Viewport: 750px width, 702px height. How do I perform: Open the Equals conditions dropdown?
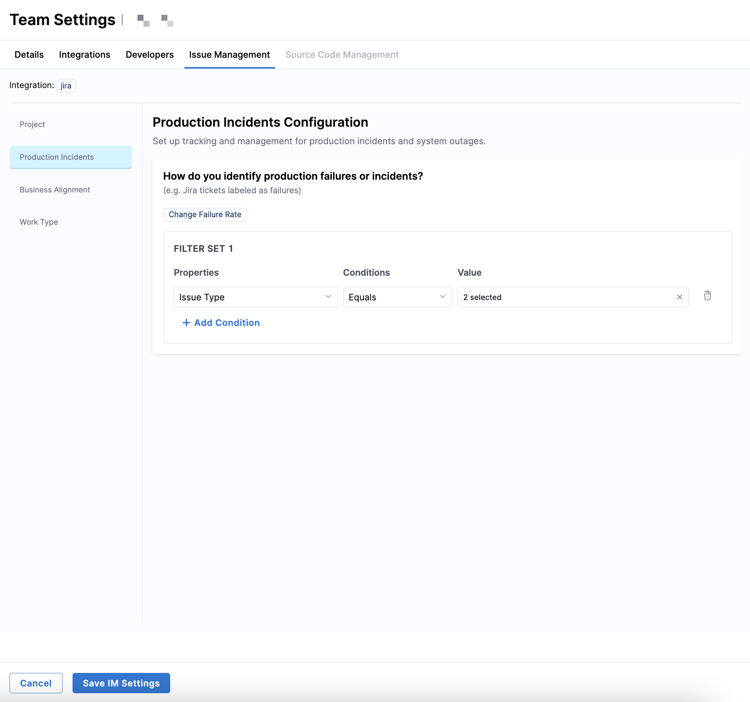tap(397, 297)
